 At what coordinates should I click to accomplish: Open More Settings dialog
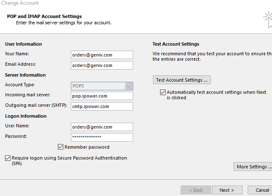[253, 167]
